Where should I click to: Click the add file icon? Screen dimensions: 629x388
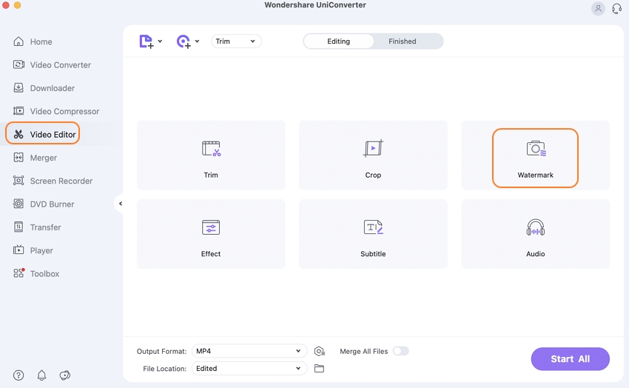[x=147, y=41]
